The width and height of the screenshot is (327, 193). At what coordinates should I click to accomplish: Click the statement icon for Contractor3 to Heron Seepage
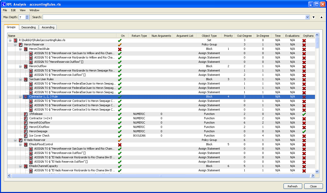[31, 110]
